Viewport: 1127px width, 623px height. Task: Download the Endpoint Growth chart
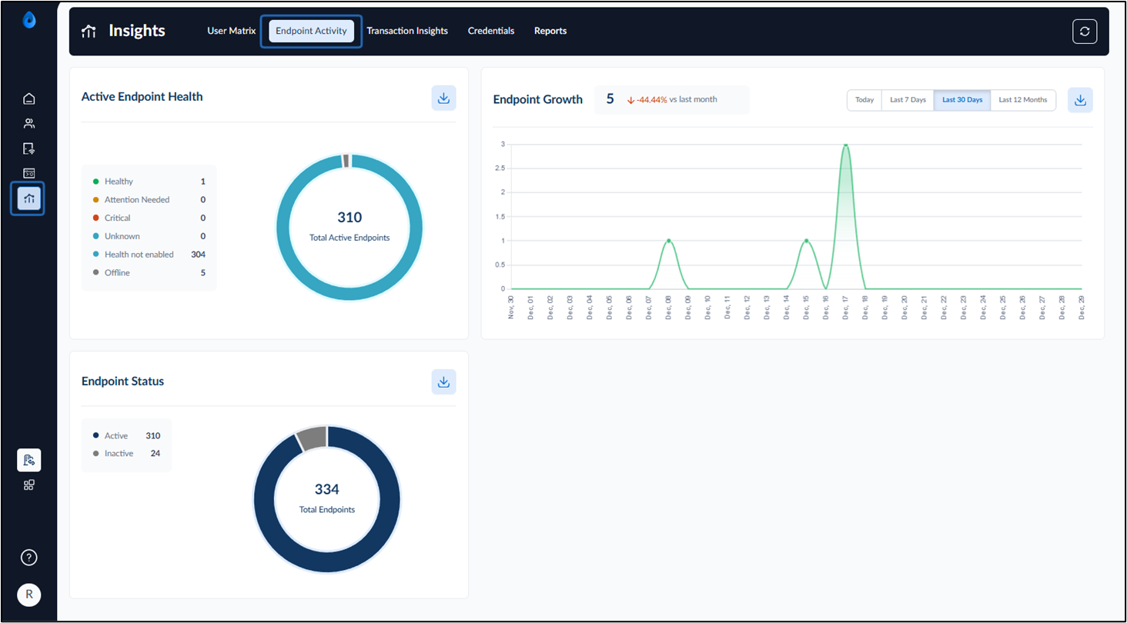tap(1080, 100)
